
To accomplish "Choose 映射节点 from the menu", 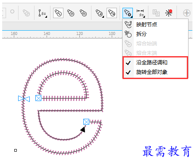I will [155, 25].
